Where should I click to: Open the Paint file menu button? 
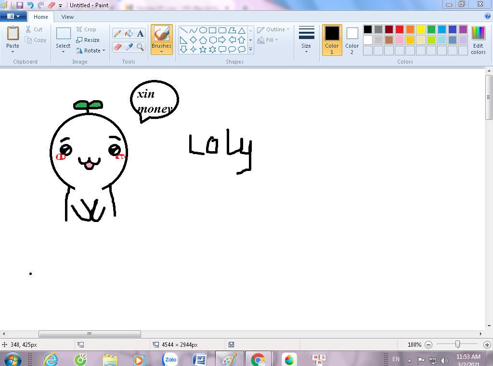(13, 16)
